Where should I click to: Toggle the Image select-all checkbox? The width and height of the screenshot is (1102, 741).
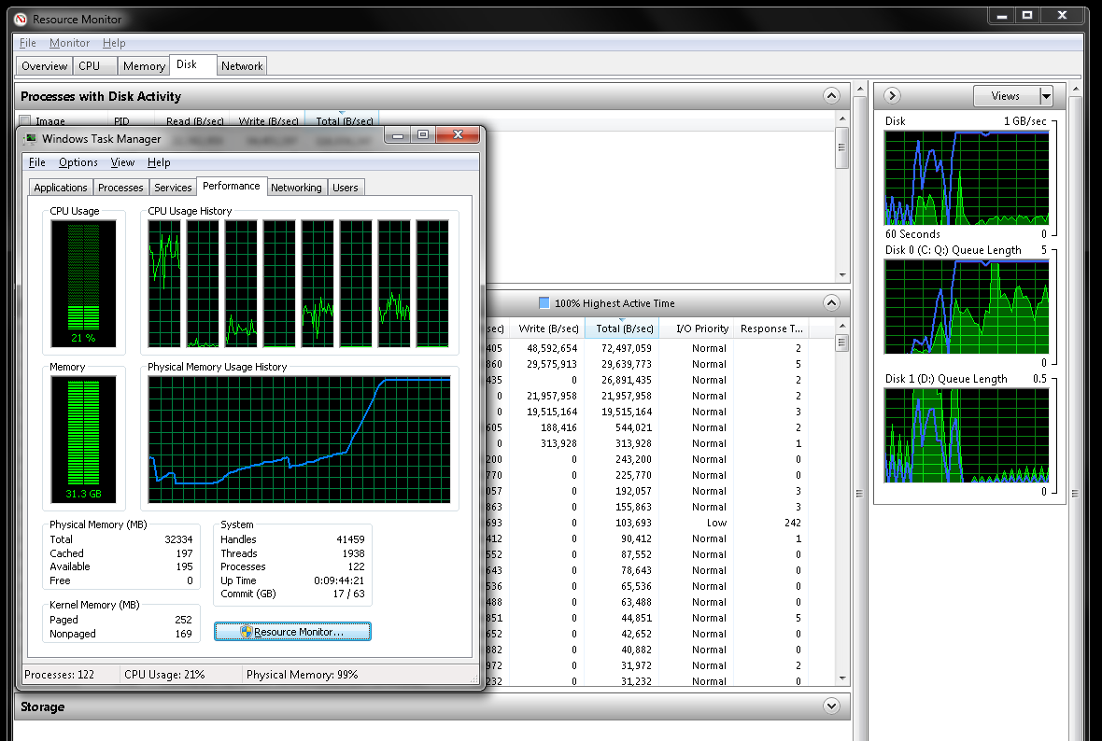point(25,120)
